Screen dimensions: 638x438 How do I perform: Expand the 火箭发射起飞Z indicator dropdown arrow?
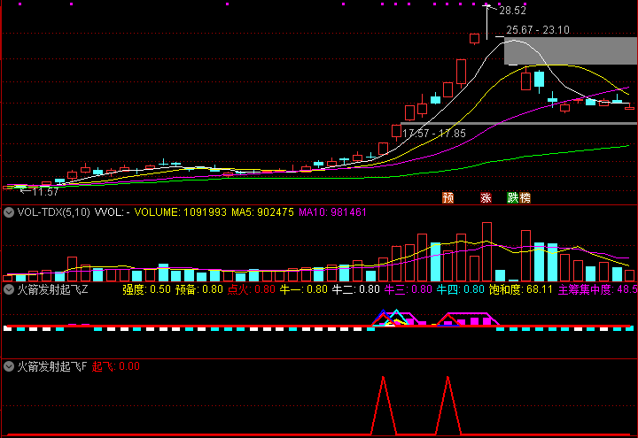pyautogui.click(x=9, y=289)
